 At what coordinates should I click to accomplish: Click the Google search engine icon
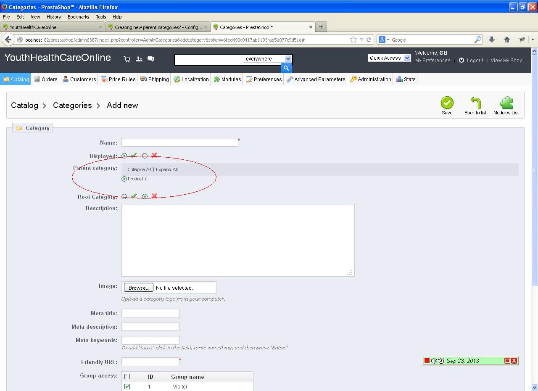coord(382,40)
